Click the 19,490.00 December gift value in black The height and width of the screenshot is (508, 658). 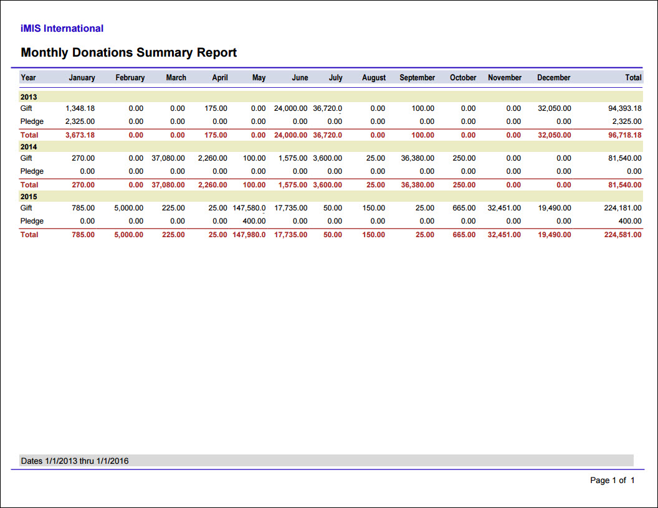555,208
